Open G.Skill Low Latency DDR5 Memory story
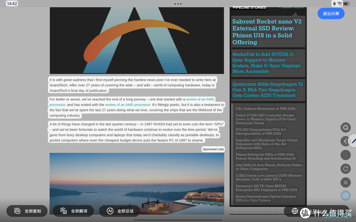Image resolution: width=356 pixels, height=222 pixels. [269, 177]
